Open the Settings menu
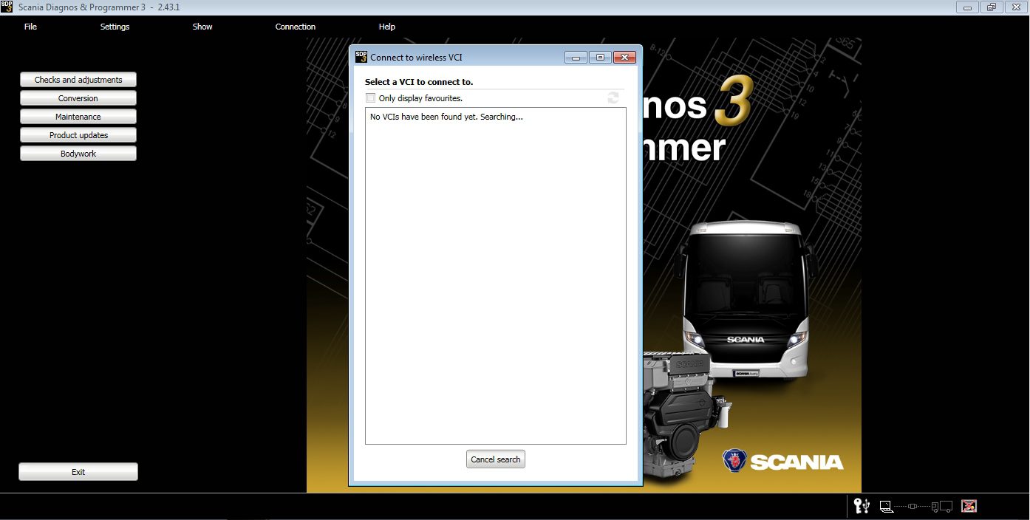This screenshot has height=520, width=1030. pos(115,27)
